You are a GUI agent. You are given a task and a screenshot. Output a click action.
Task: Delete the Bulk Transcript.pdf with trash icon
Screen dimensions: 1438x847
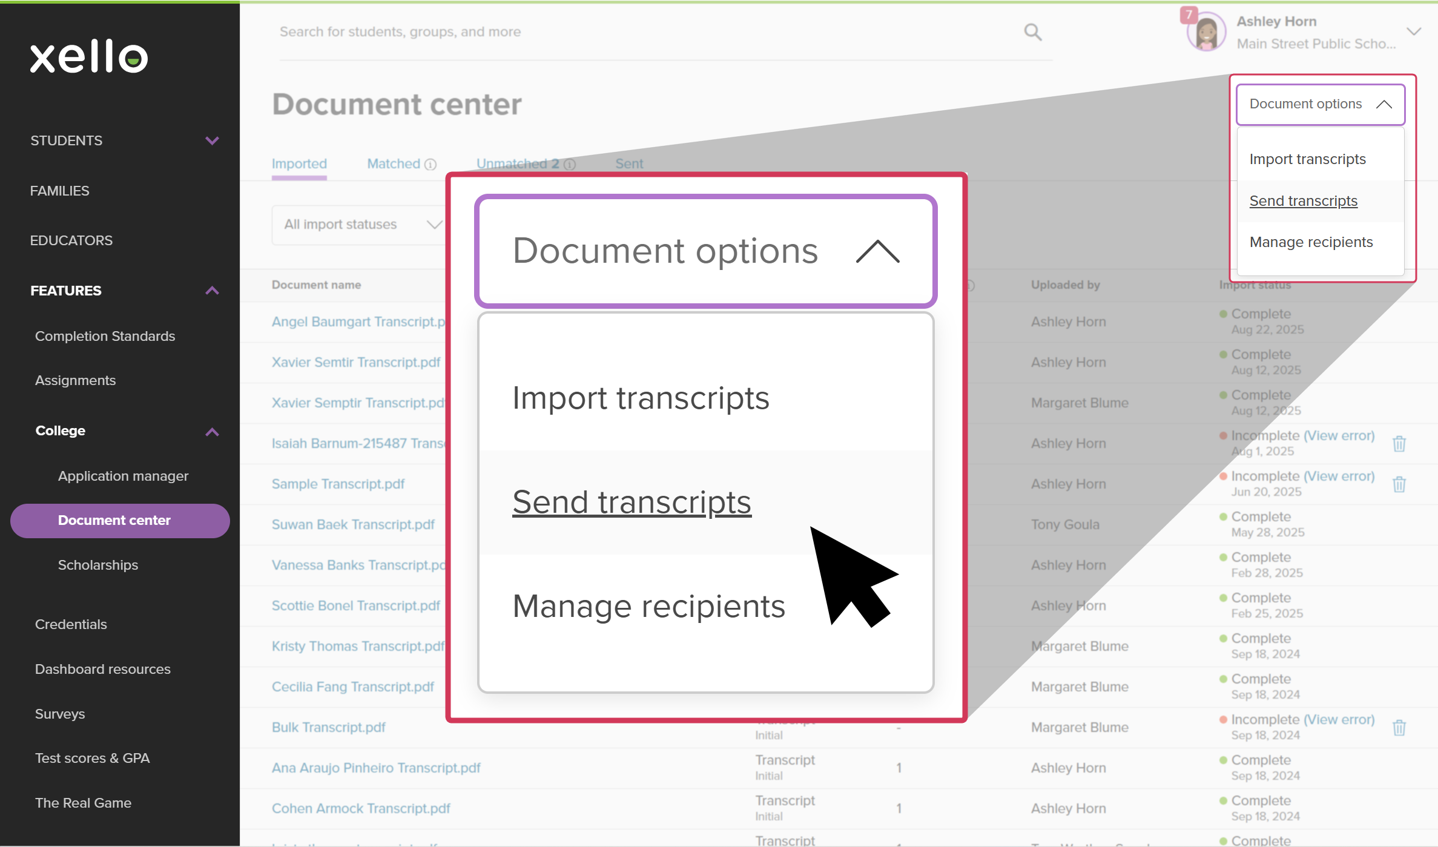click(x=1399, y=727)
